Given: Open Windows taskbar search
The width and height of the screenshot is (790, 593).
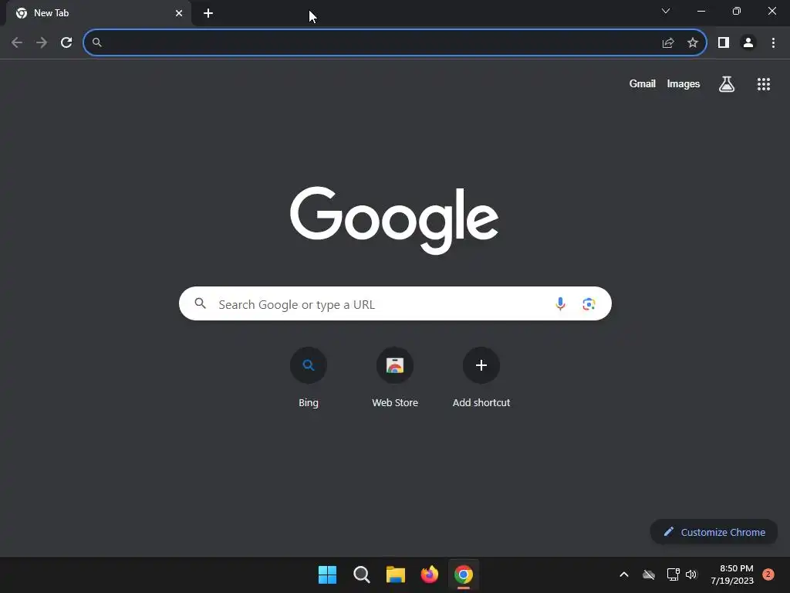Looking at the screenshot, I should pyautogui.click(x=362, y=574).
